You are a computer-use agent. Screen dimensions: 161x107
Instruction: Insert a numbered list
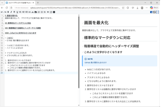(39, 12)
